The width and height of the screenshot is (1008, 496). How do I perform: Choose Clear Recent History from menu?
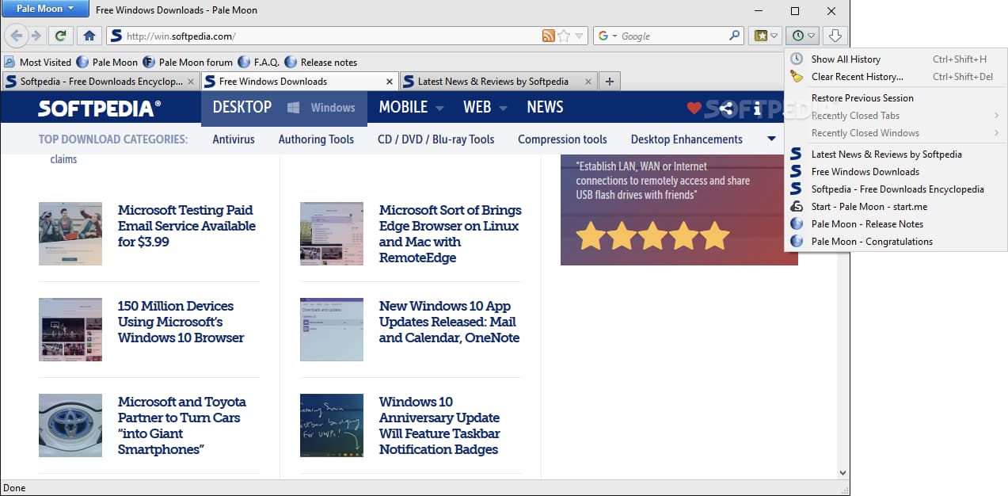click(857, 77)
